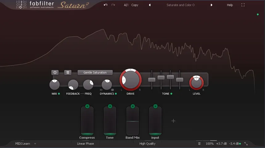Click the LEVEL label
This screenshot has width=265, height=148.
pos(197,94)
